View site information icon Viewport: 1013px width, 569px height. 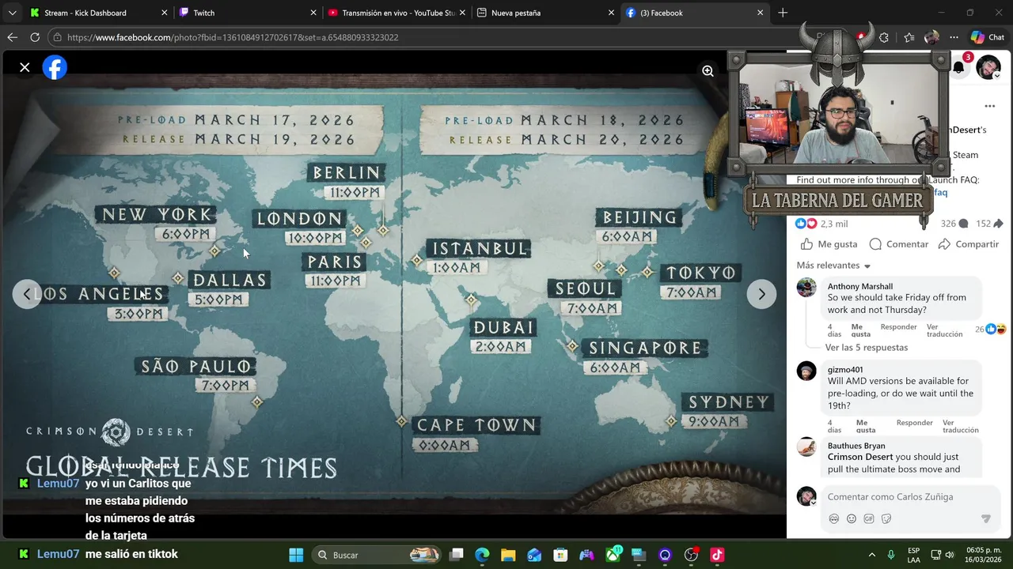[58, 37]
